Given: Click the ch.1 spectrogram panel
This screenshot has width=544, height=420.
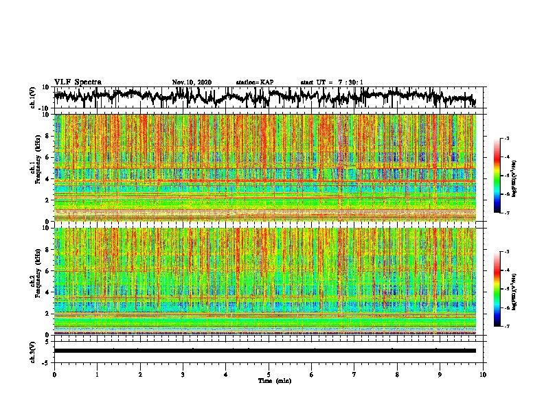Looking at the screenshot, I should (x=264, y=167).
